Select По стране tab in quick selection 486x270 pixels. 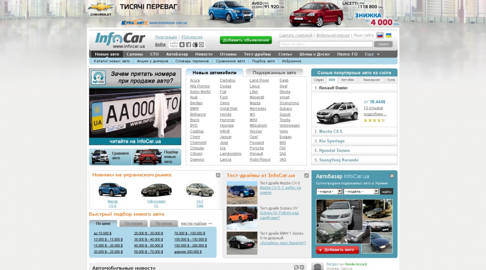[134, 223]
